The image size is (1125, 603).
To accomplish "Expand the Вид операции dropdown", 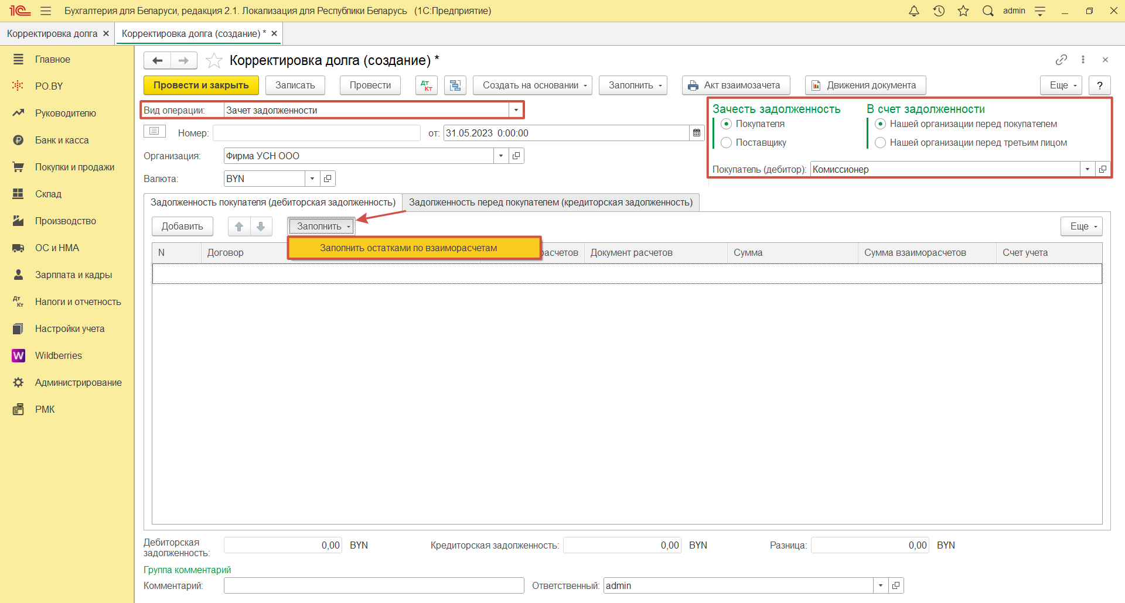I will pyautogui.click(x=516, y=110).
